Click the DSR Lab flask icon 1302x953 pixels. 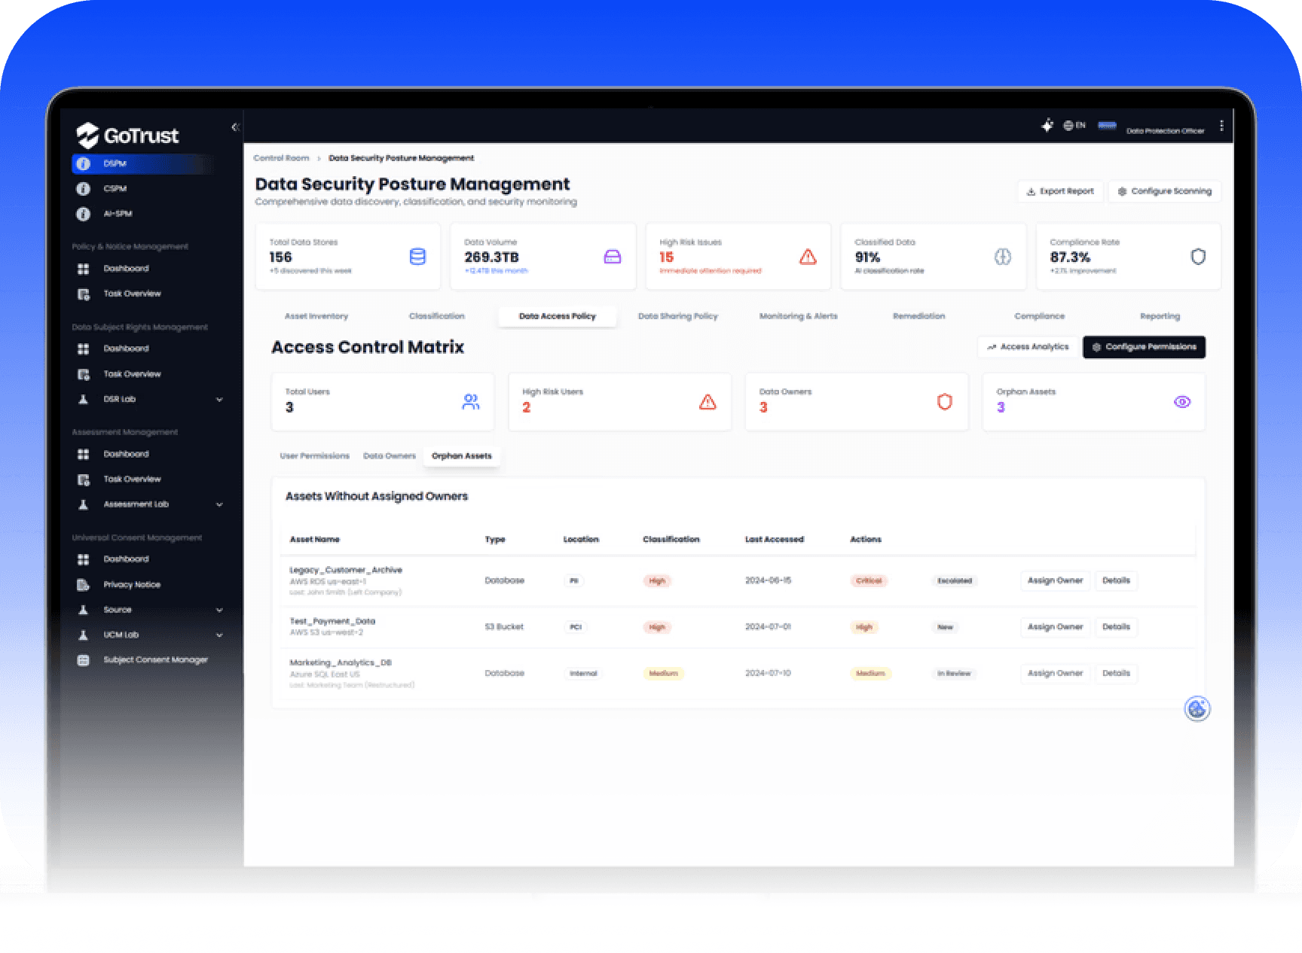84,399
